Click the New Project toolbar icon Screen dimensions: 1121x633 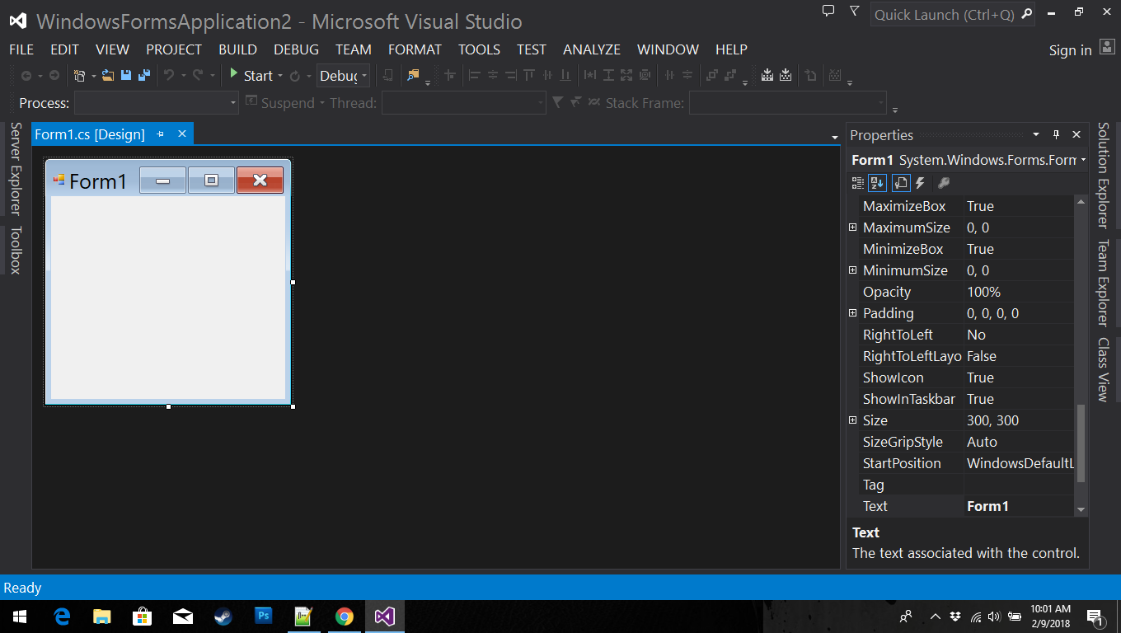(80, 76)
